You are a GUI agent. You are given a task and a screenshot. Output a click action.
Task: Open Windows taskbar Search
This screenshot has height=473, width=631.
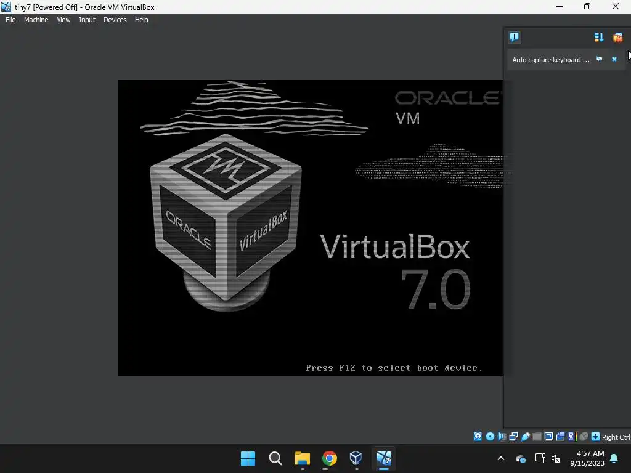point(275,458)
